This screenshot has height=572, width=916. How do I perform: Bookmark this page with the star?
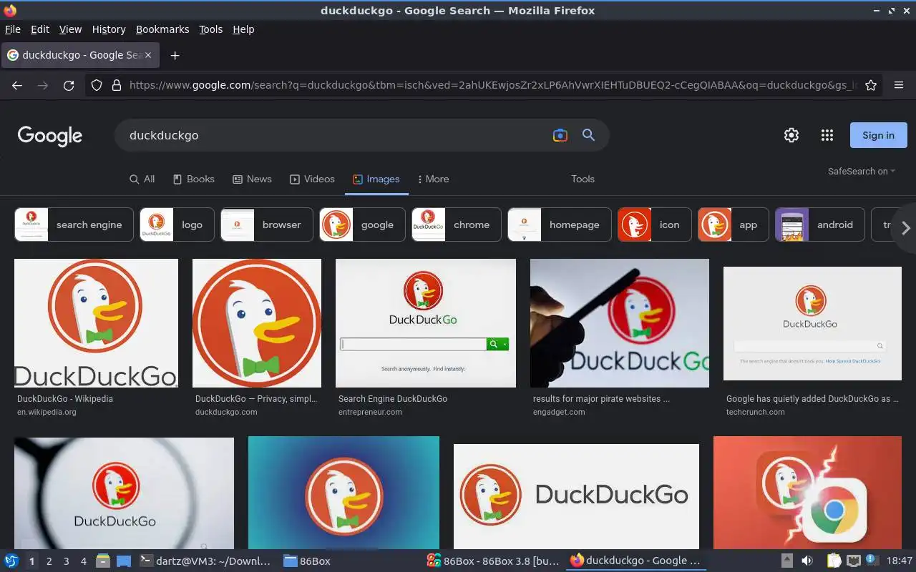(871, 85)
